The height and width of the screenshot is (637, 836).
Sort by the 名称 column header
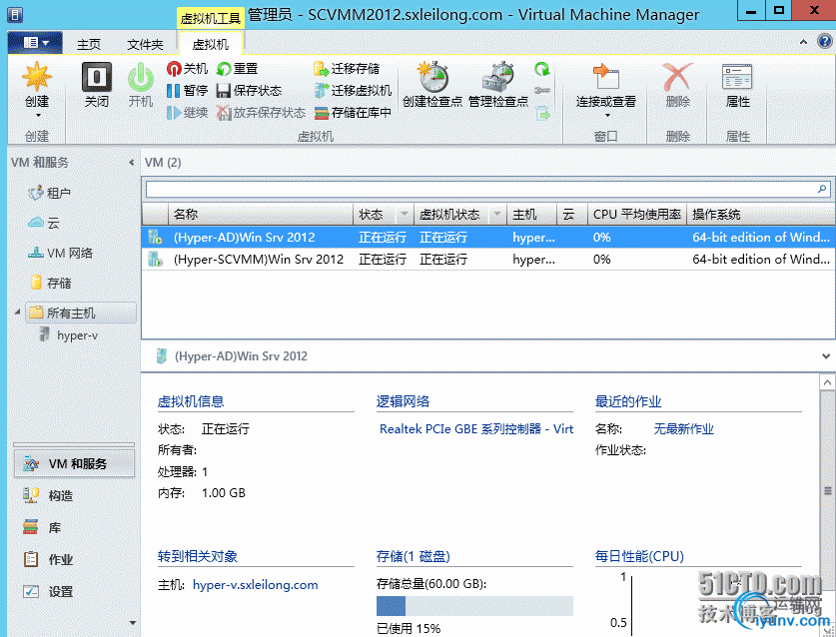point(261,215)
